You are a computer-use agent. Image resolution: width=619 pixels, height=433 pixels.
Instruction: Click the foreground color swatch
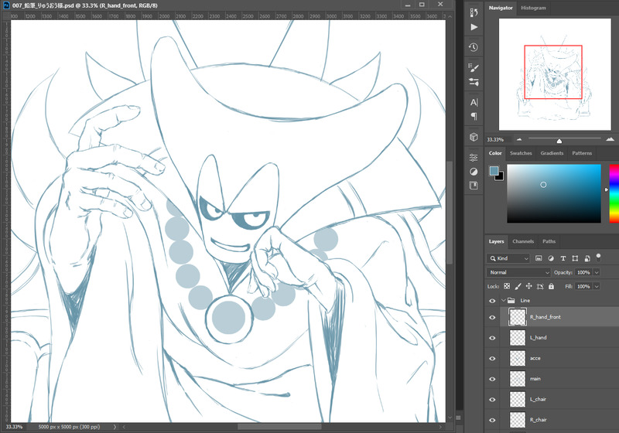pos(494,170)
